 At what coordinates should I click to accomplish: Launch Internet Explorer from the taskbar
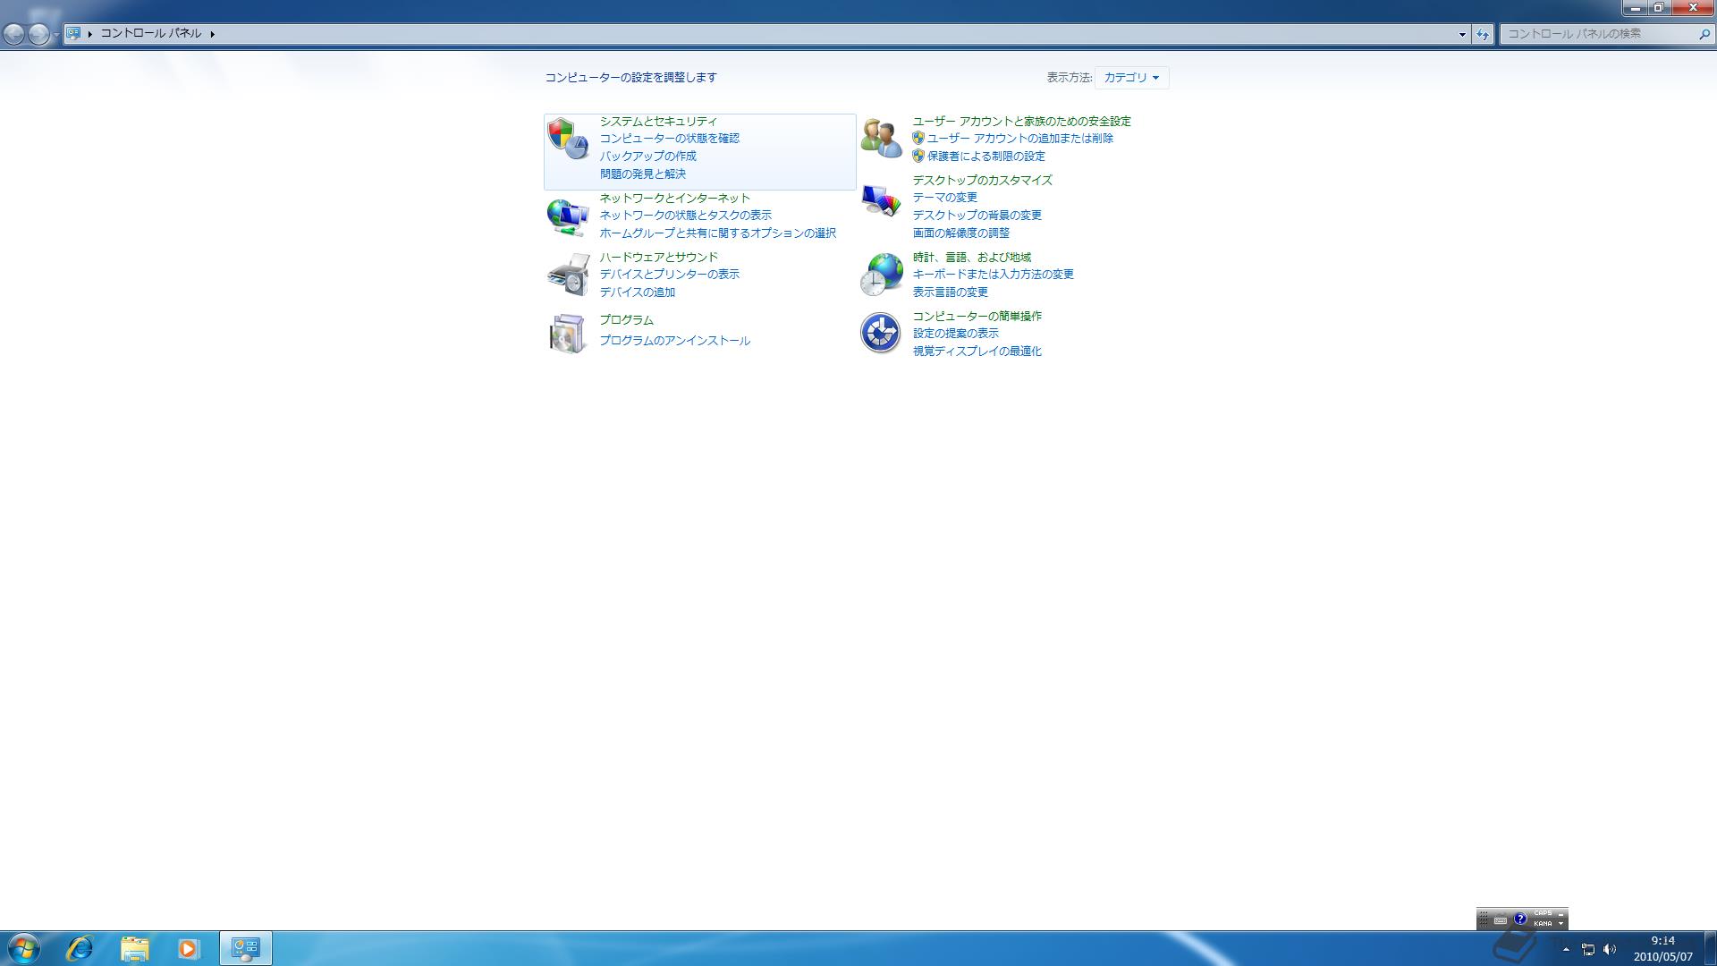coord(80,948)
